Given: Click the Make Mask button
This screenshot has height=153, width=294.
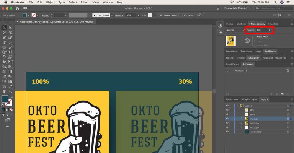Looking at the screenshot, I should [262, 37].
